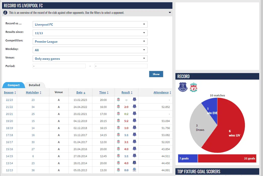The image size is (263, 176).
Task: Click the Liverpool crest in Record panel
Action: (194, 87)
